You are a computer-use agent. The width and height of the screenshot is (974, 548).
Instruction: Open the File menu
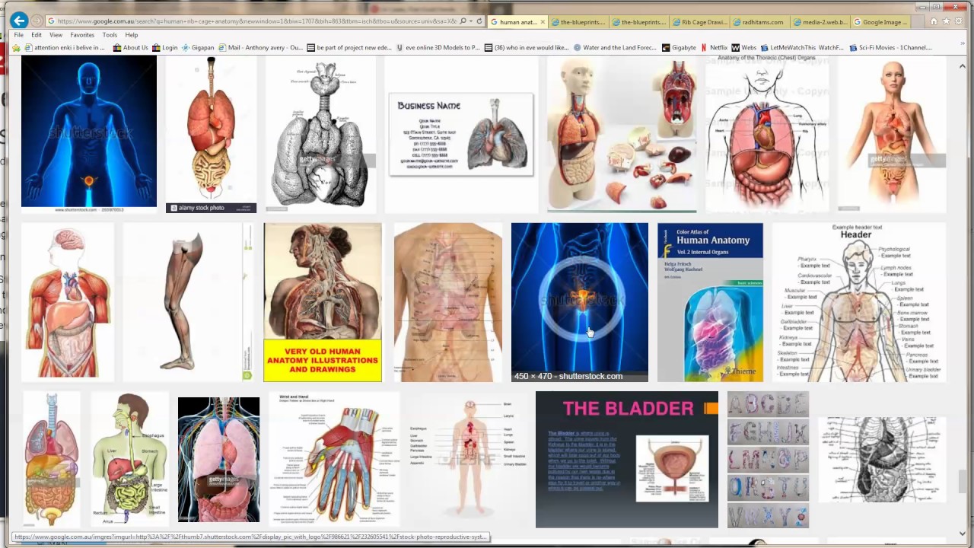(18, 35)
